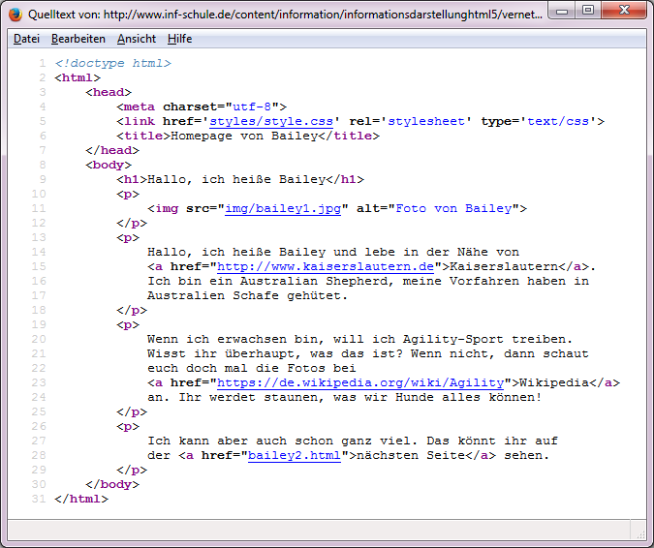Screen dimensions: 654x548
Task: Minimize the source view window
Action: pyautogui.click(x=563, y=10)
